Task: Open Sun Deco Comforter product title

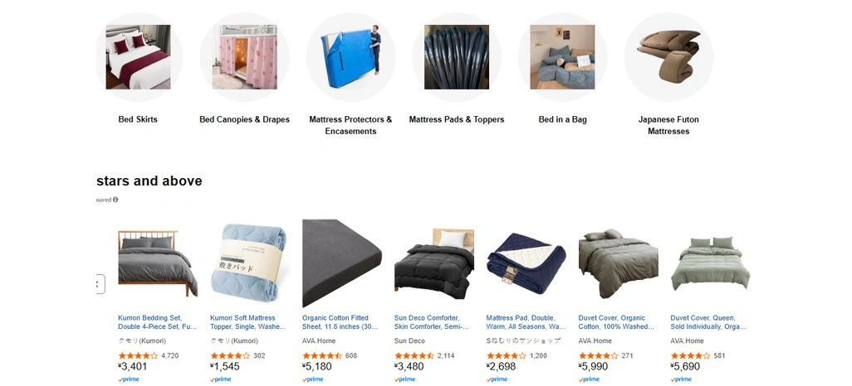Action: [x=432, y=322]
